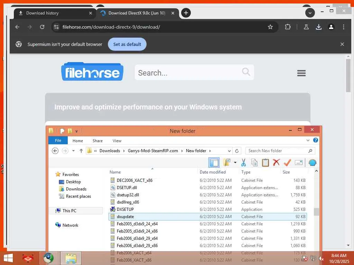Image resolution: width=354 pixels, height=265 pixels.
Task: Go up one folder level in Explorer
Action: 81,150
